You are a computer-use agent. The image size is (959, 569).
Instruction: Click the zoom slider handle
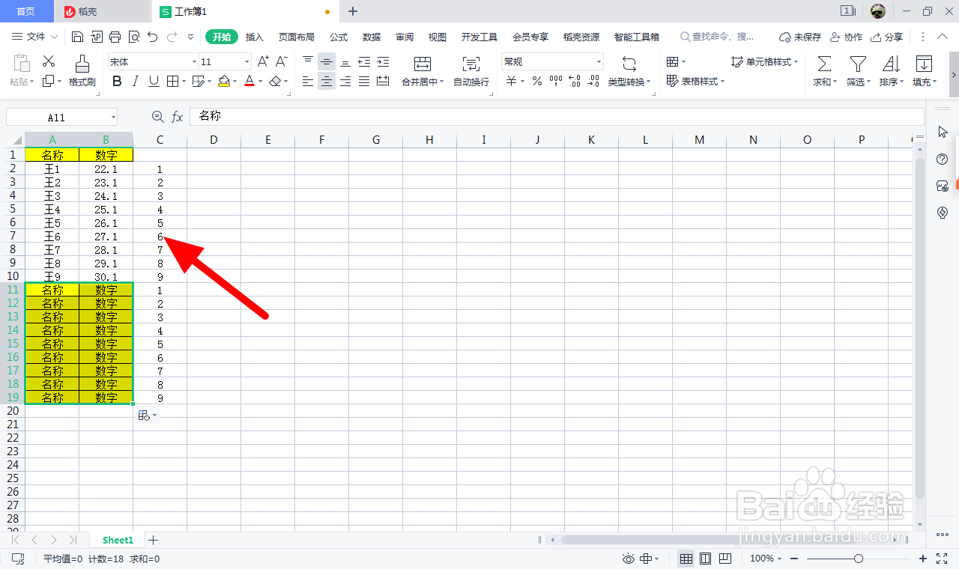pyautogui.click(x=859, y=559)
